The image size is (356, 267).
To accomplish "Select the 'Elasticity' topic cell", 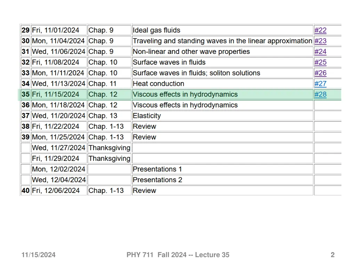I will point(147,116).
